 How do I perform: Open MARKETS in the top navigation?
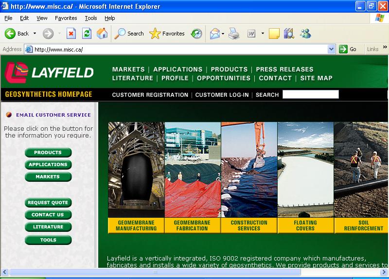point(128,69)
